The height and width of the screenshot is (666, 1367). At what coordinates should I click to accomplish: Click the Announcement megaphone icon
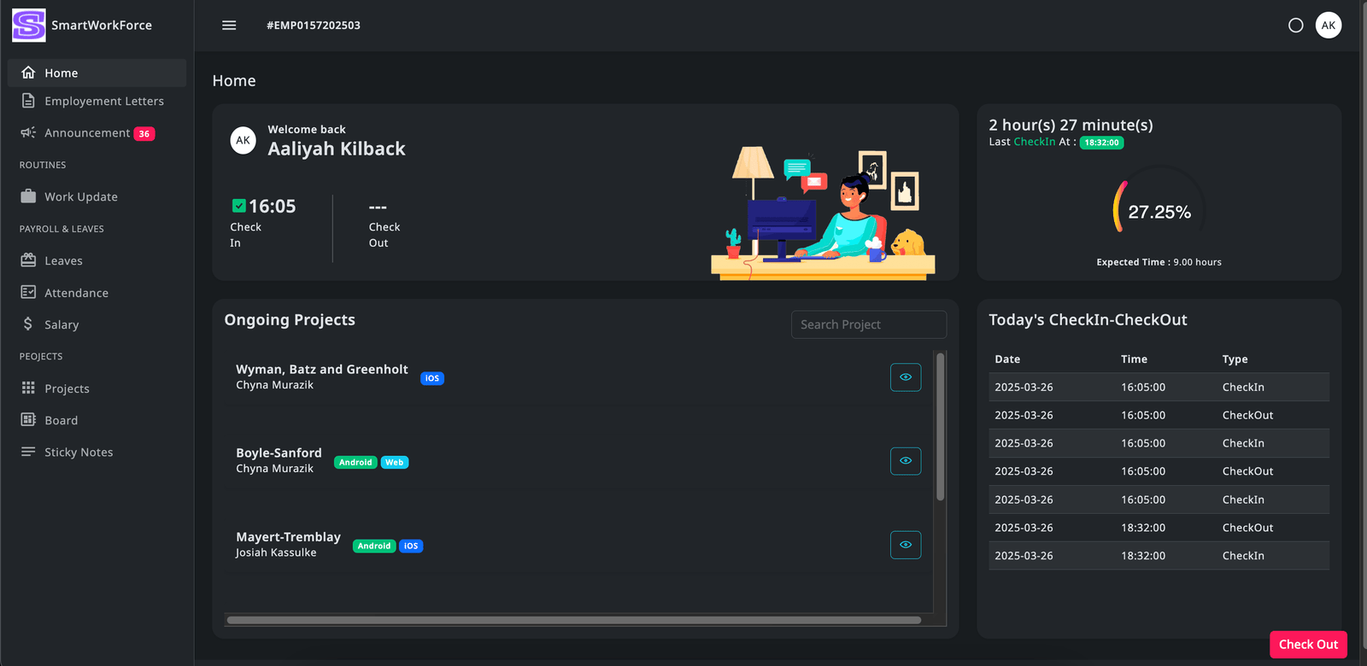click(x=28, y=132)
